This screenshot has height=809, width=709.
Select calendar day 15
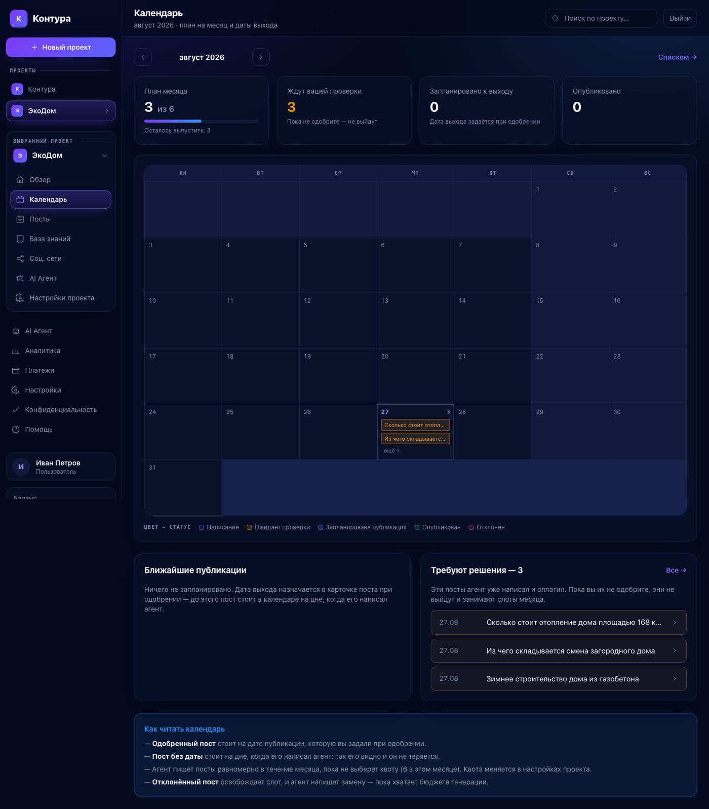tap(570, 320)
